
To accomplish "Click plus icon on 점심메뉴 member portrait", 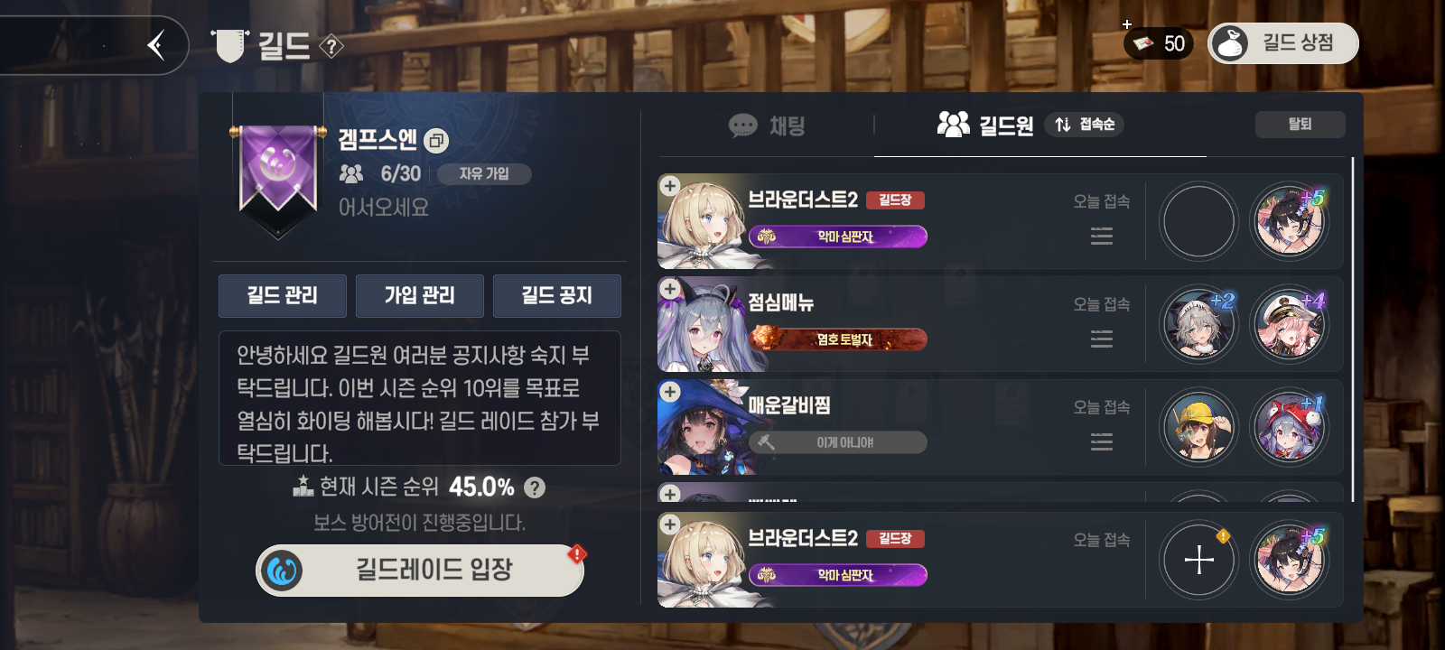I will [669, 289].
